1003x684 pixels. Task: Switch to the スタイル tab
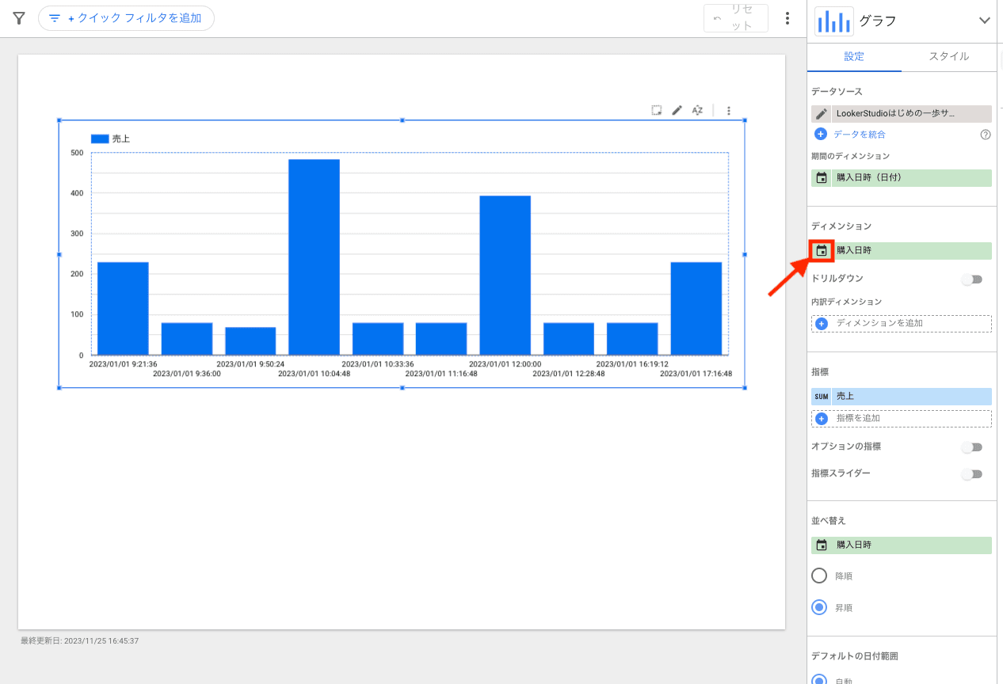(948, 57)
